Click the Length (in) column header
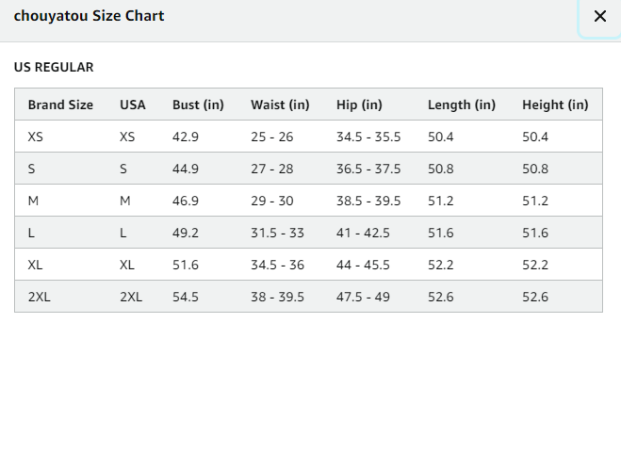 click(x=462, y=105)
